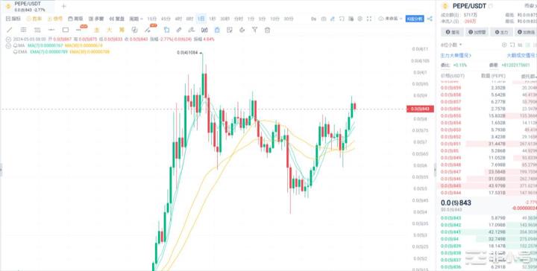This screenshot has width=537, height=271.
Task: Click the blue K线分析 button
Action: [x=415, y=19]
